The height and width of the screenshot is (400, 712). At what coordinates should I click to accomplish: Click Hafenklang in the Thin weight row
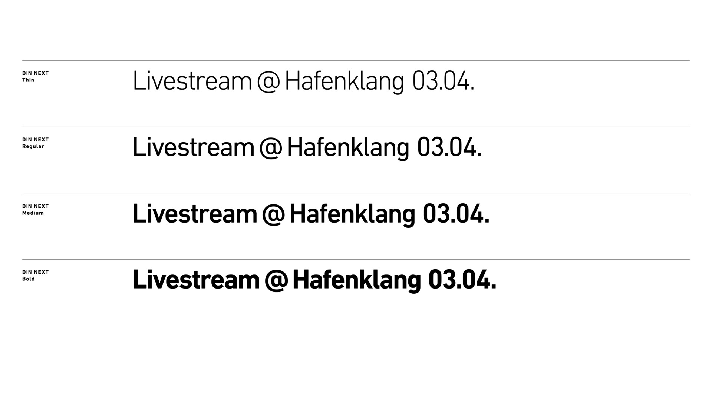point(344,82)
